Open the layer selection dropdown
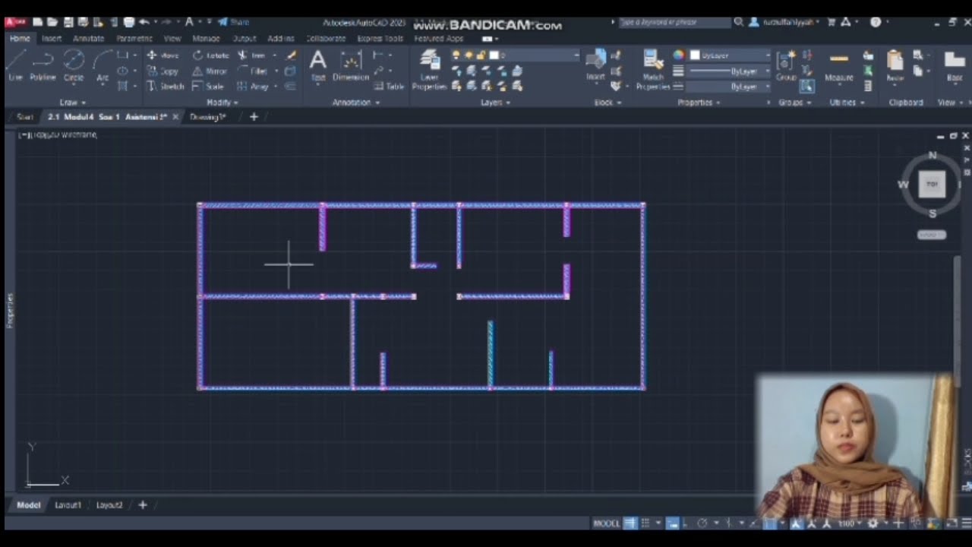Image resolution: width=972 pixels, height=547 pixels. click(516, 55)
